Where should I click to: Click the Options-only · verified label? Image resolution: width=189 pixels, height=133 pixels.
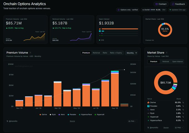click(x=129, y=10)
